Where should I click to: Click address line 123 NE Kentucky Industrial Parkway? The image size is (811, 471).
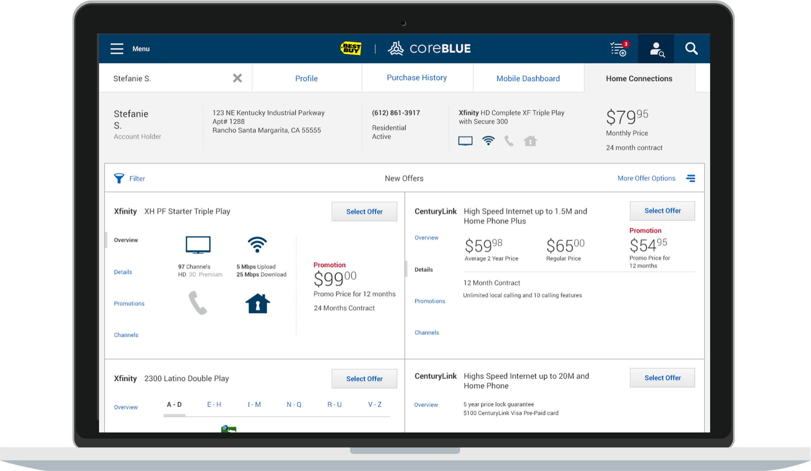[x=268, y=113]
